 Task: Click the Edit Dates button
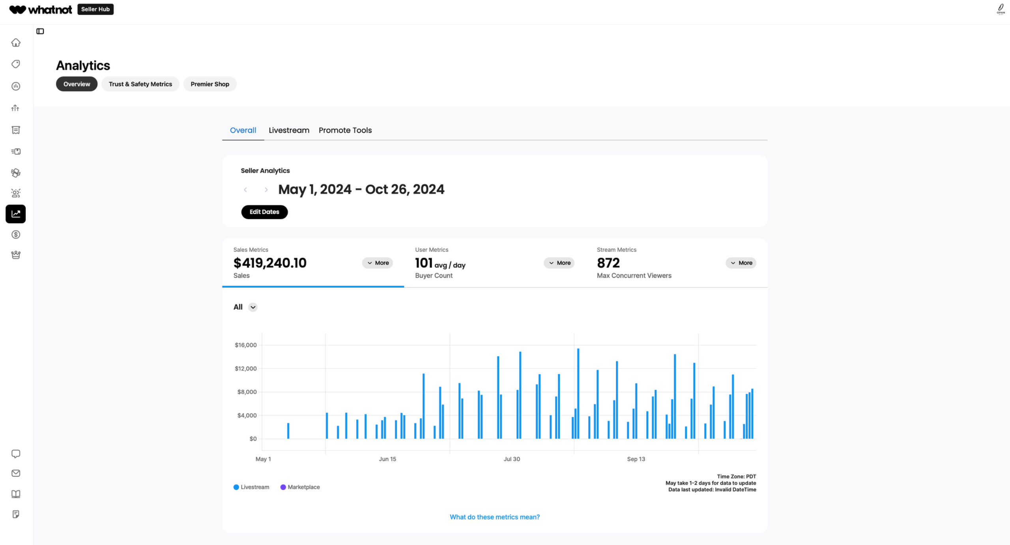(264, 212)
